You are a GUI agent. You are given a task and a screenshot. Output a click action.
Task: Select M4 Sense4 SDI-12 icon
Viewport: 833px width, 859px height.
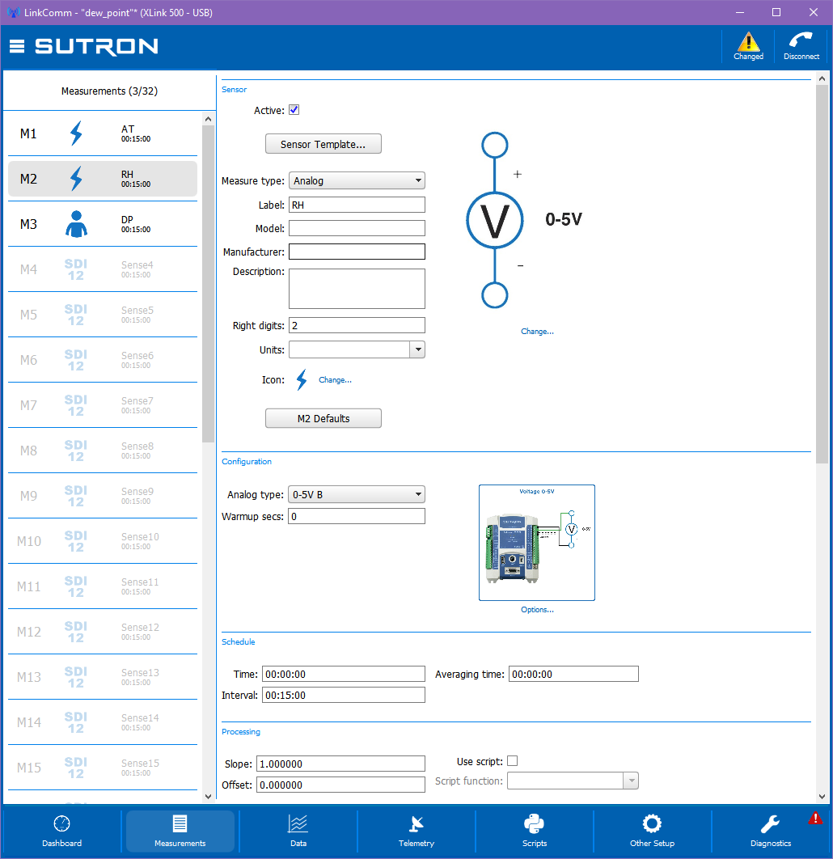(75, 269)
